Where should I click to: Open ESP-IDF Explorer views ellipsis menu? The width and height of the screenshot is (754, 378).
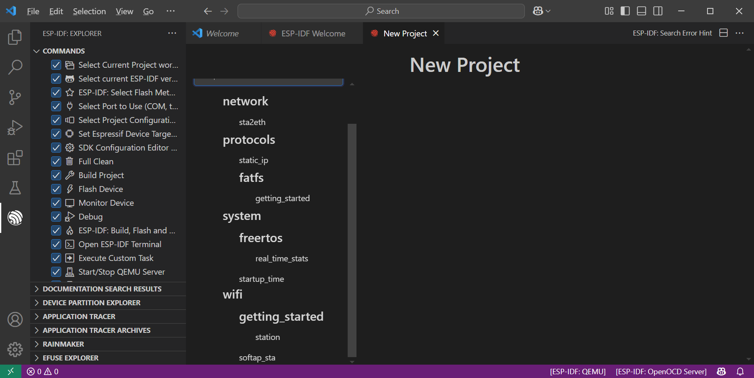pos(172,33)
